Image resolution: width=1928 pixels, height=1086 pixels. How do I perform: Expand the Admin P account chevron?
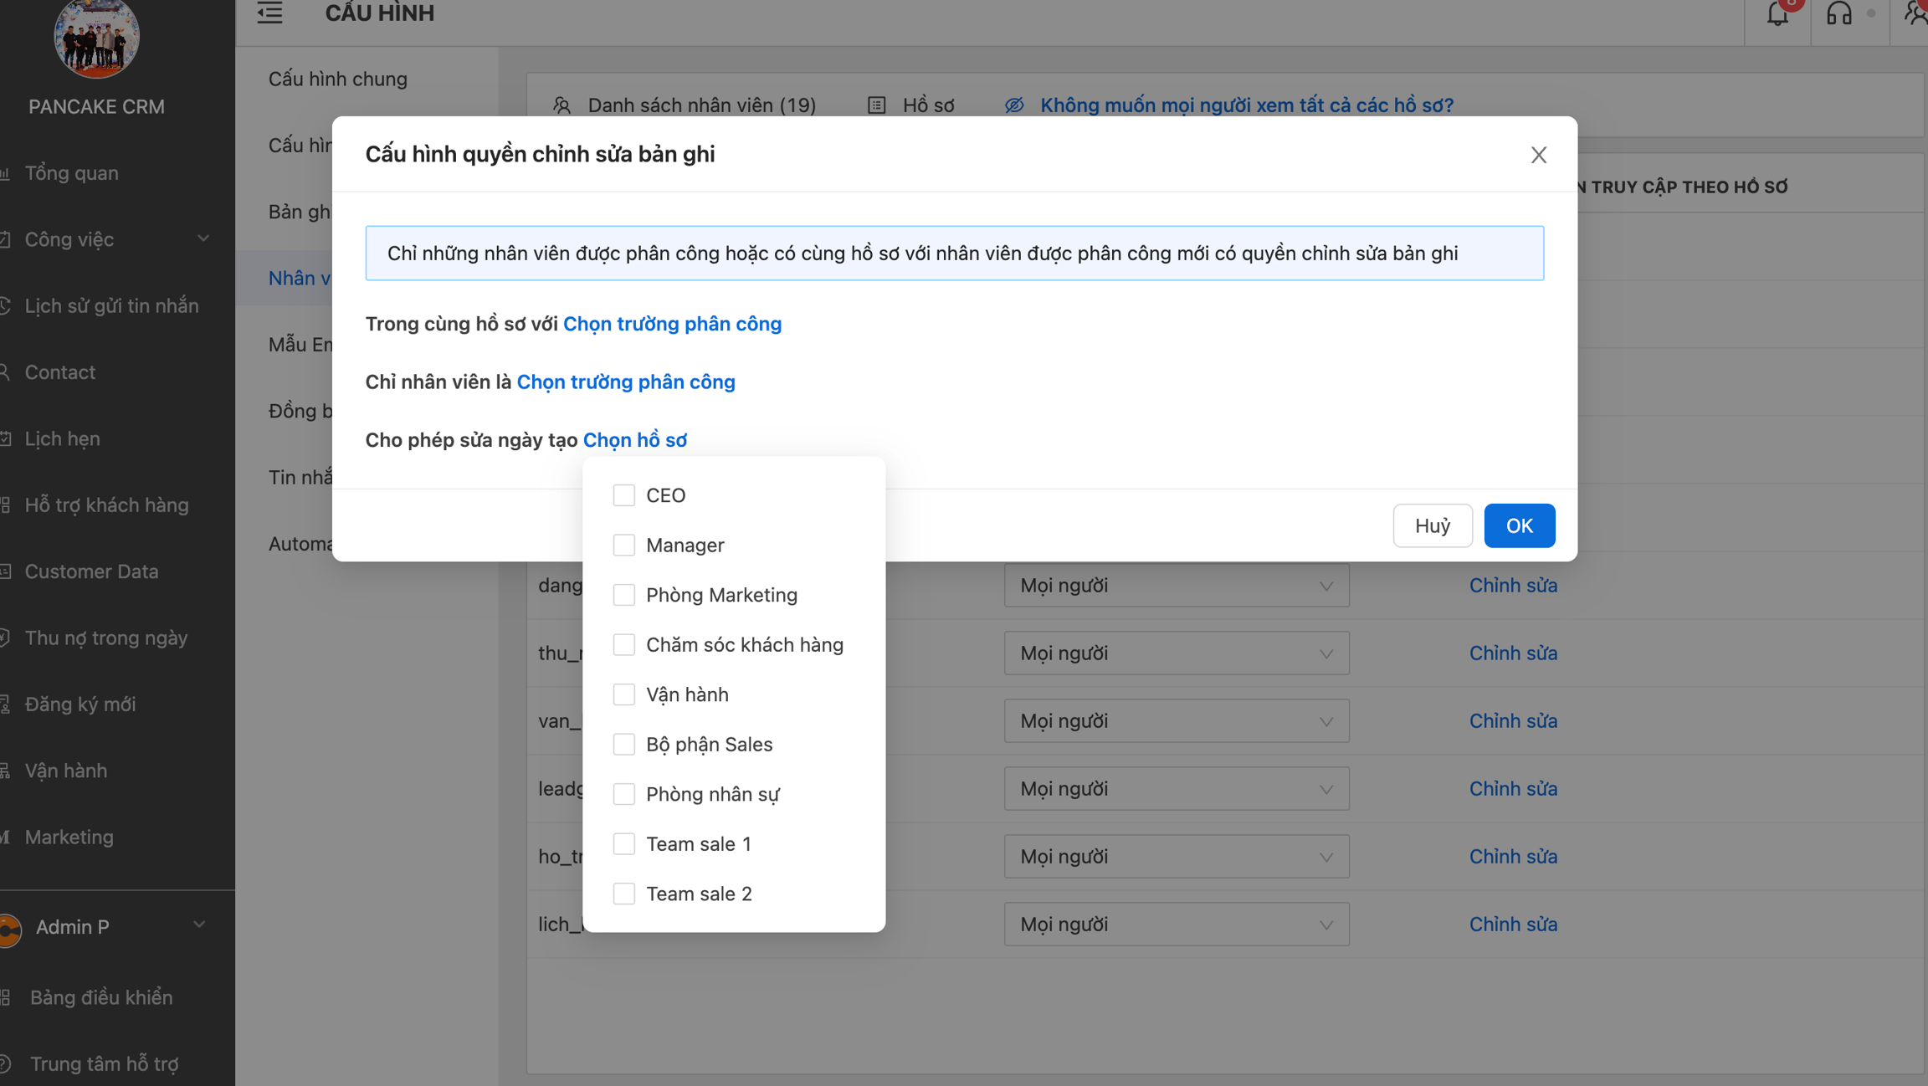pos(199,925)
